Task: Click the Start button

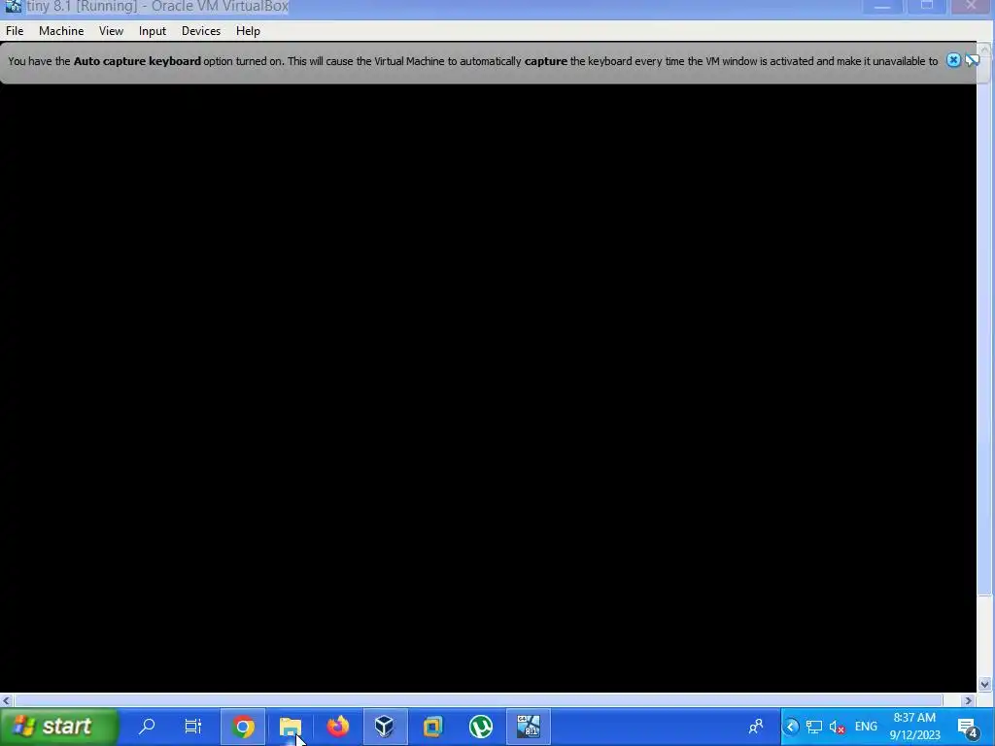Action: point(59,727)
